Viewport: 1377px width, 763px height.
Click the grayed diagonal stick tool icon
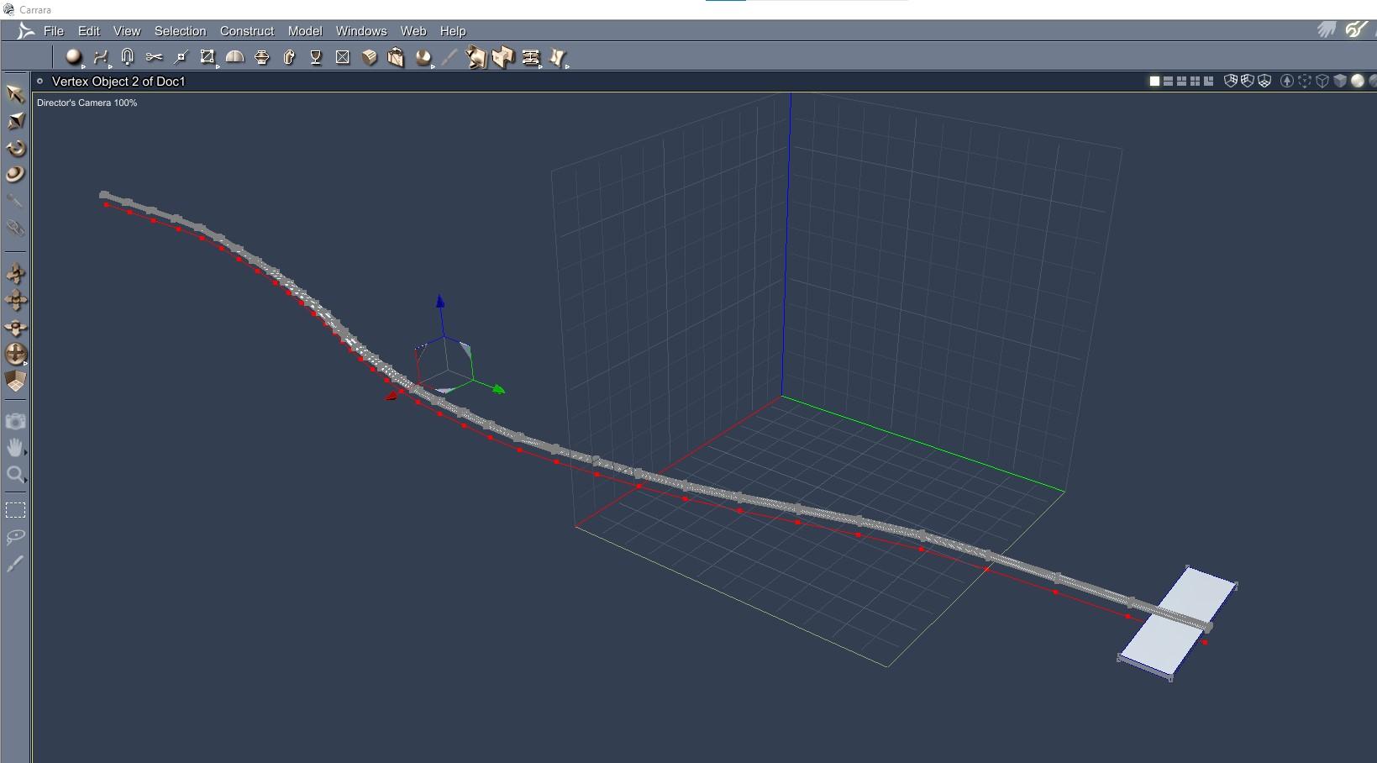(x=449, y=56)
